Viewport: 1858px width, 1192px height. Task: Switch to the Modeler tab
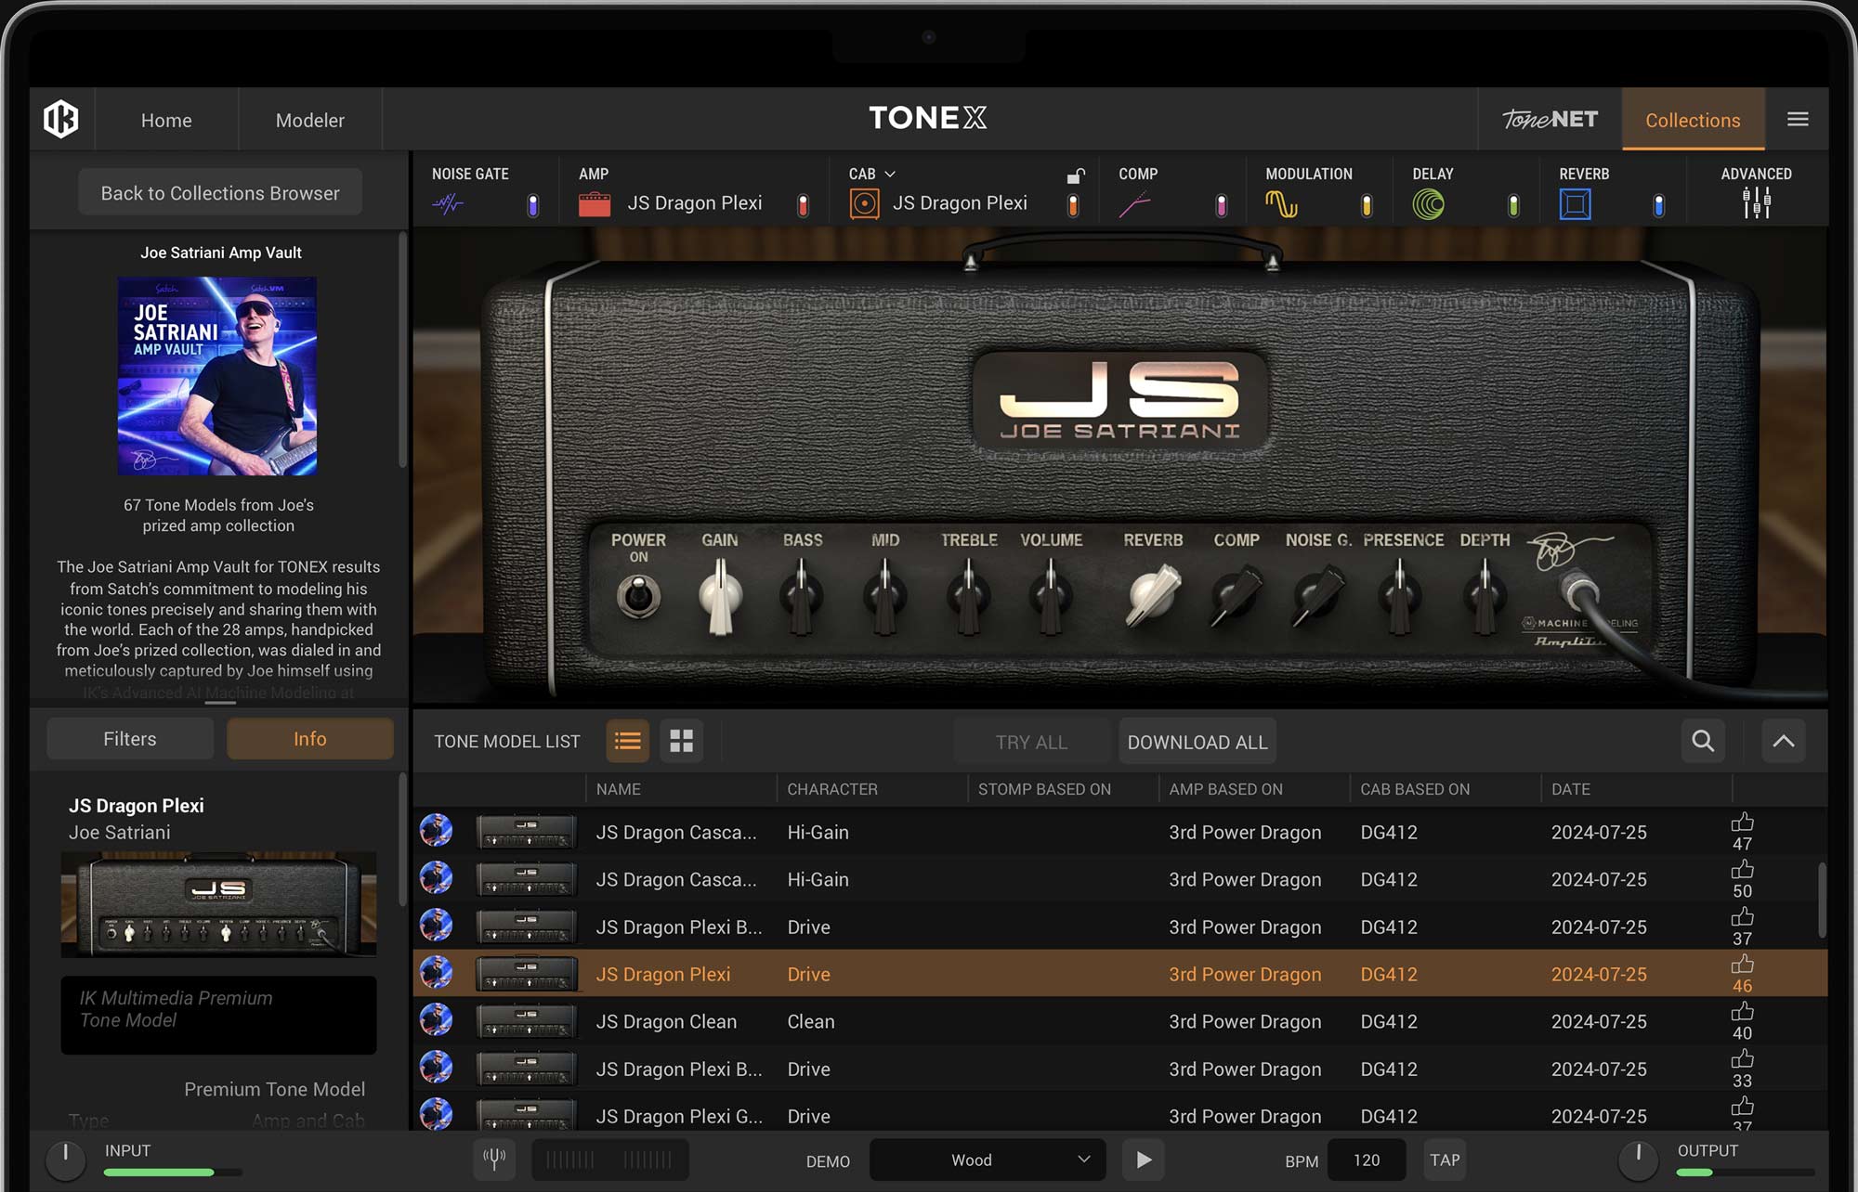[309, 120]
